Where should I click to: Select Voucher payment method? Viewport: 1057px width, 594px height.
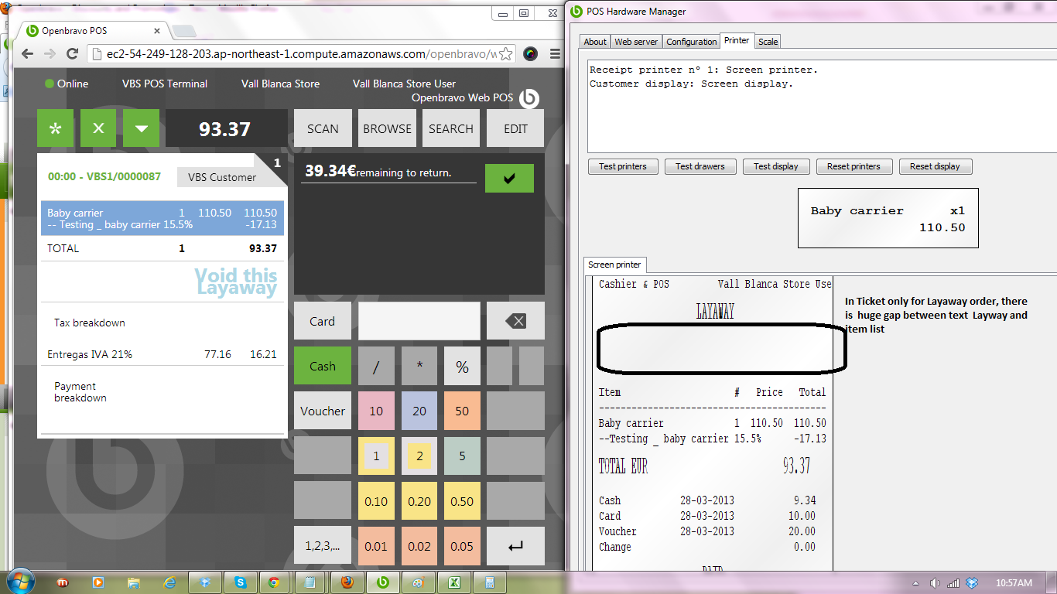point(322,411)
